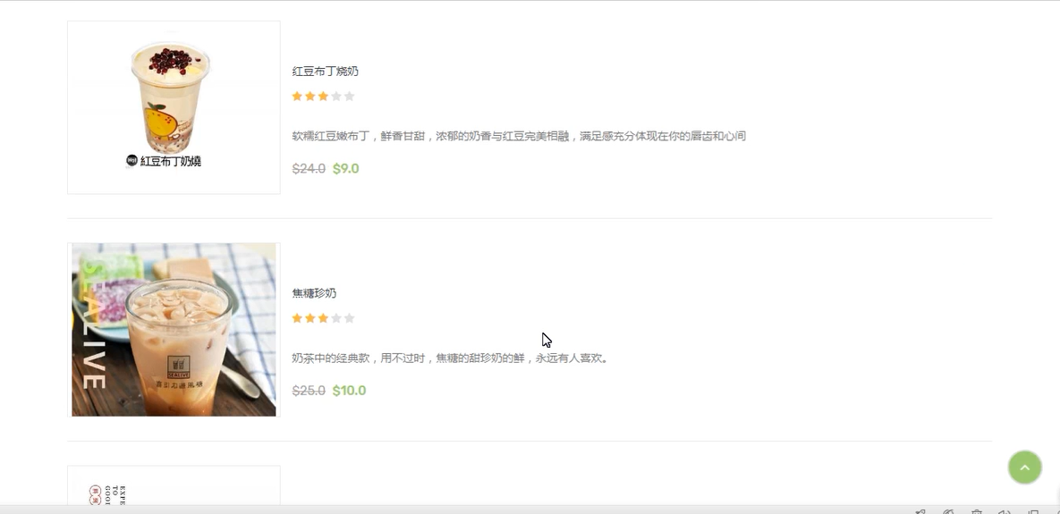Click the 焦糖珍奶 description text
The width and height of the screenshot is (1060, 514).
click(450, 358)
